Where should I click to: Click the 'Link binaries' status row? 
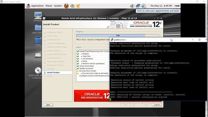87,58
